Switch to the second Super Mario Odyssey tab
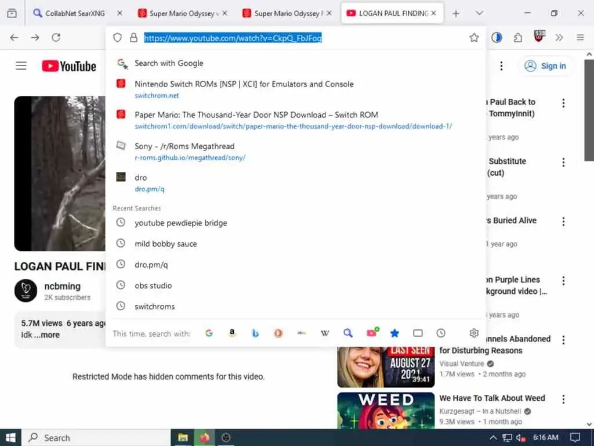Viewport: 594px width, 446px height. pyautogui.click(x=287, y=13)
